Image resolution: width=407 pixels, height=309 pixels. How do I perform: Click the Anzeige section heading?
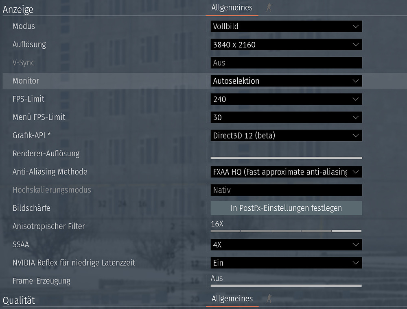[18, 10]
